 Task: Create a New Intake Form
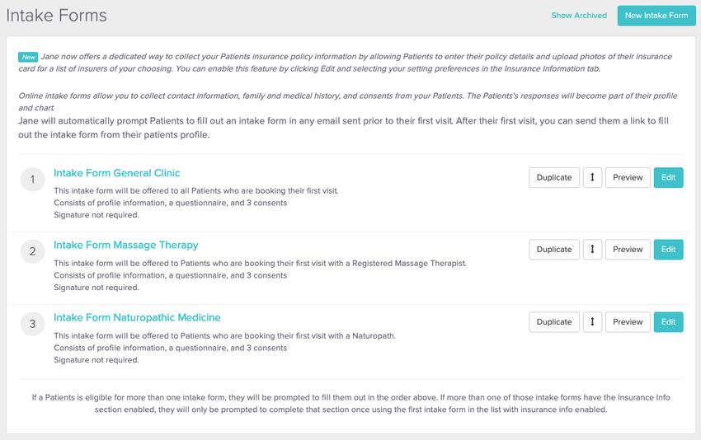tap(656, 16)
